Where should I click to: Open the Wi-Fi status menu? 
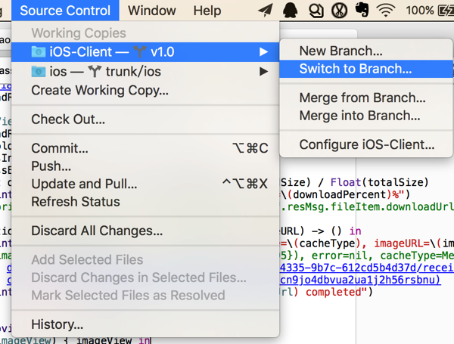(387, 11)
